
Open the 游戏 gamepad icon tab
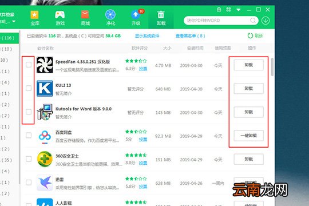(60, 18)
